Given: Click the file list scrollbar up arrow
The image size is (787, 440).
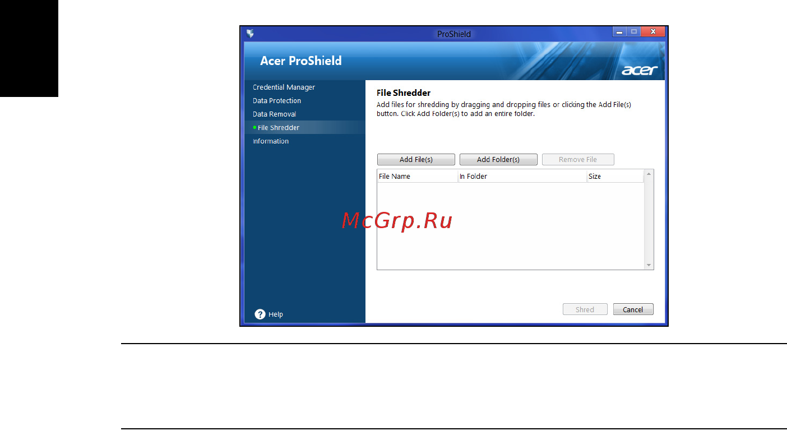Looking at the screenshot, I should click(x=649, y=174).
